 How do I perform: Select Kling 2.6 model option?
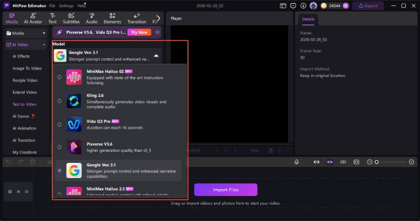pyautogui.click(x=118, y=101)
